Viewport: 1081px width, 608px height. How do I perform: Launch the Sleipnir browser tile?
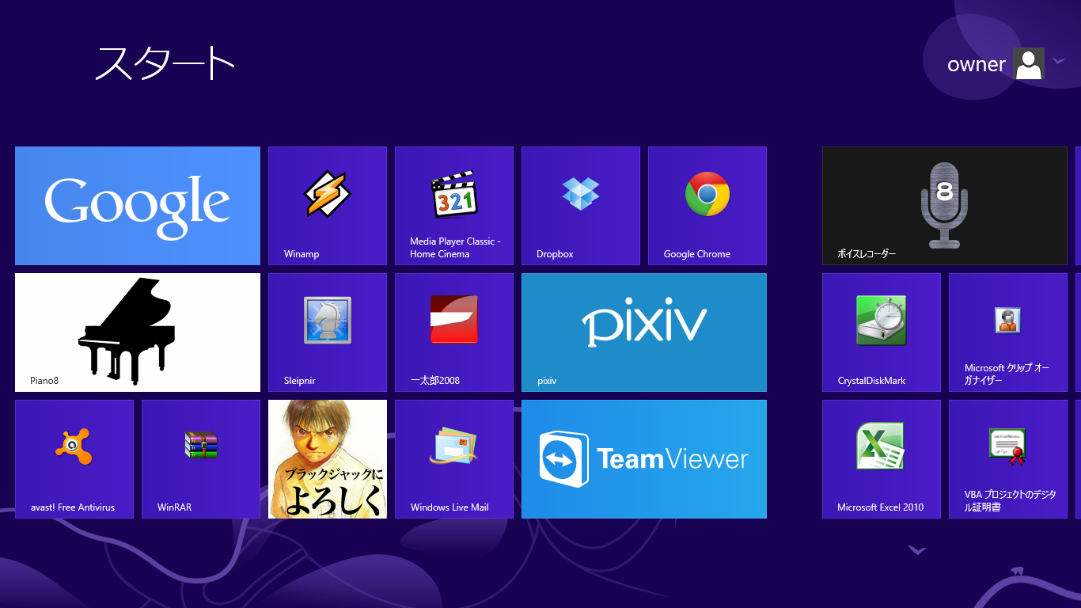328,332
